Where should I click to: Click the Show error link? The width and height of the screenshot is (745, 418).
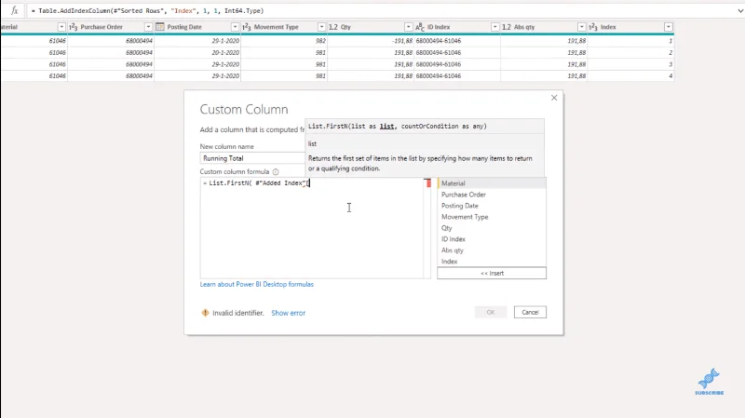[x=289, y=313]
